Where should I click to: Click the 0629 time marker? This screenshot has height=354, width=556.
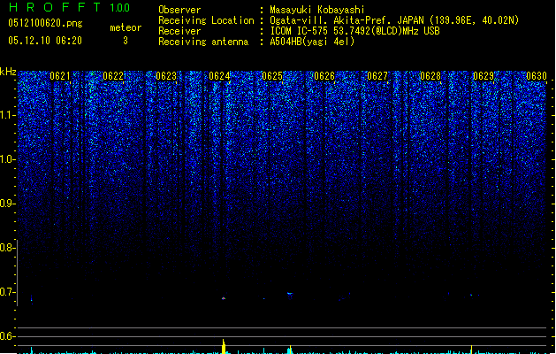pos(484,76)
